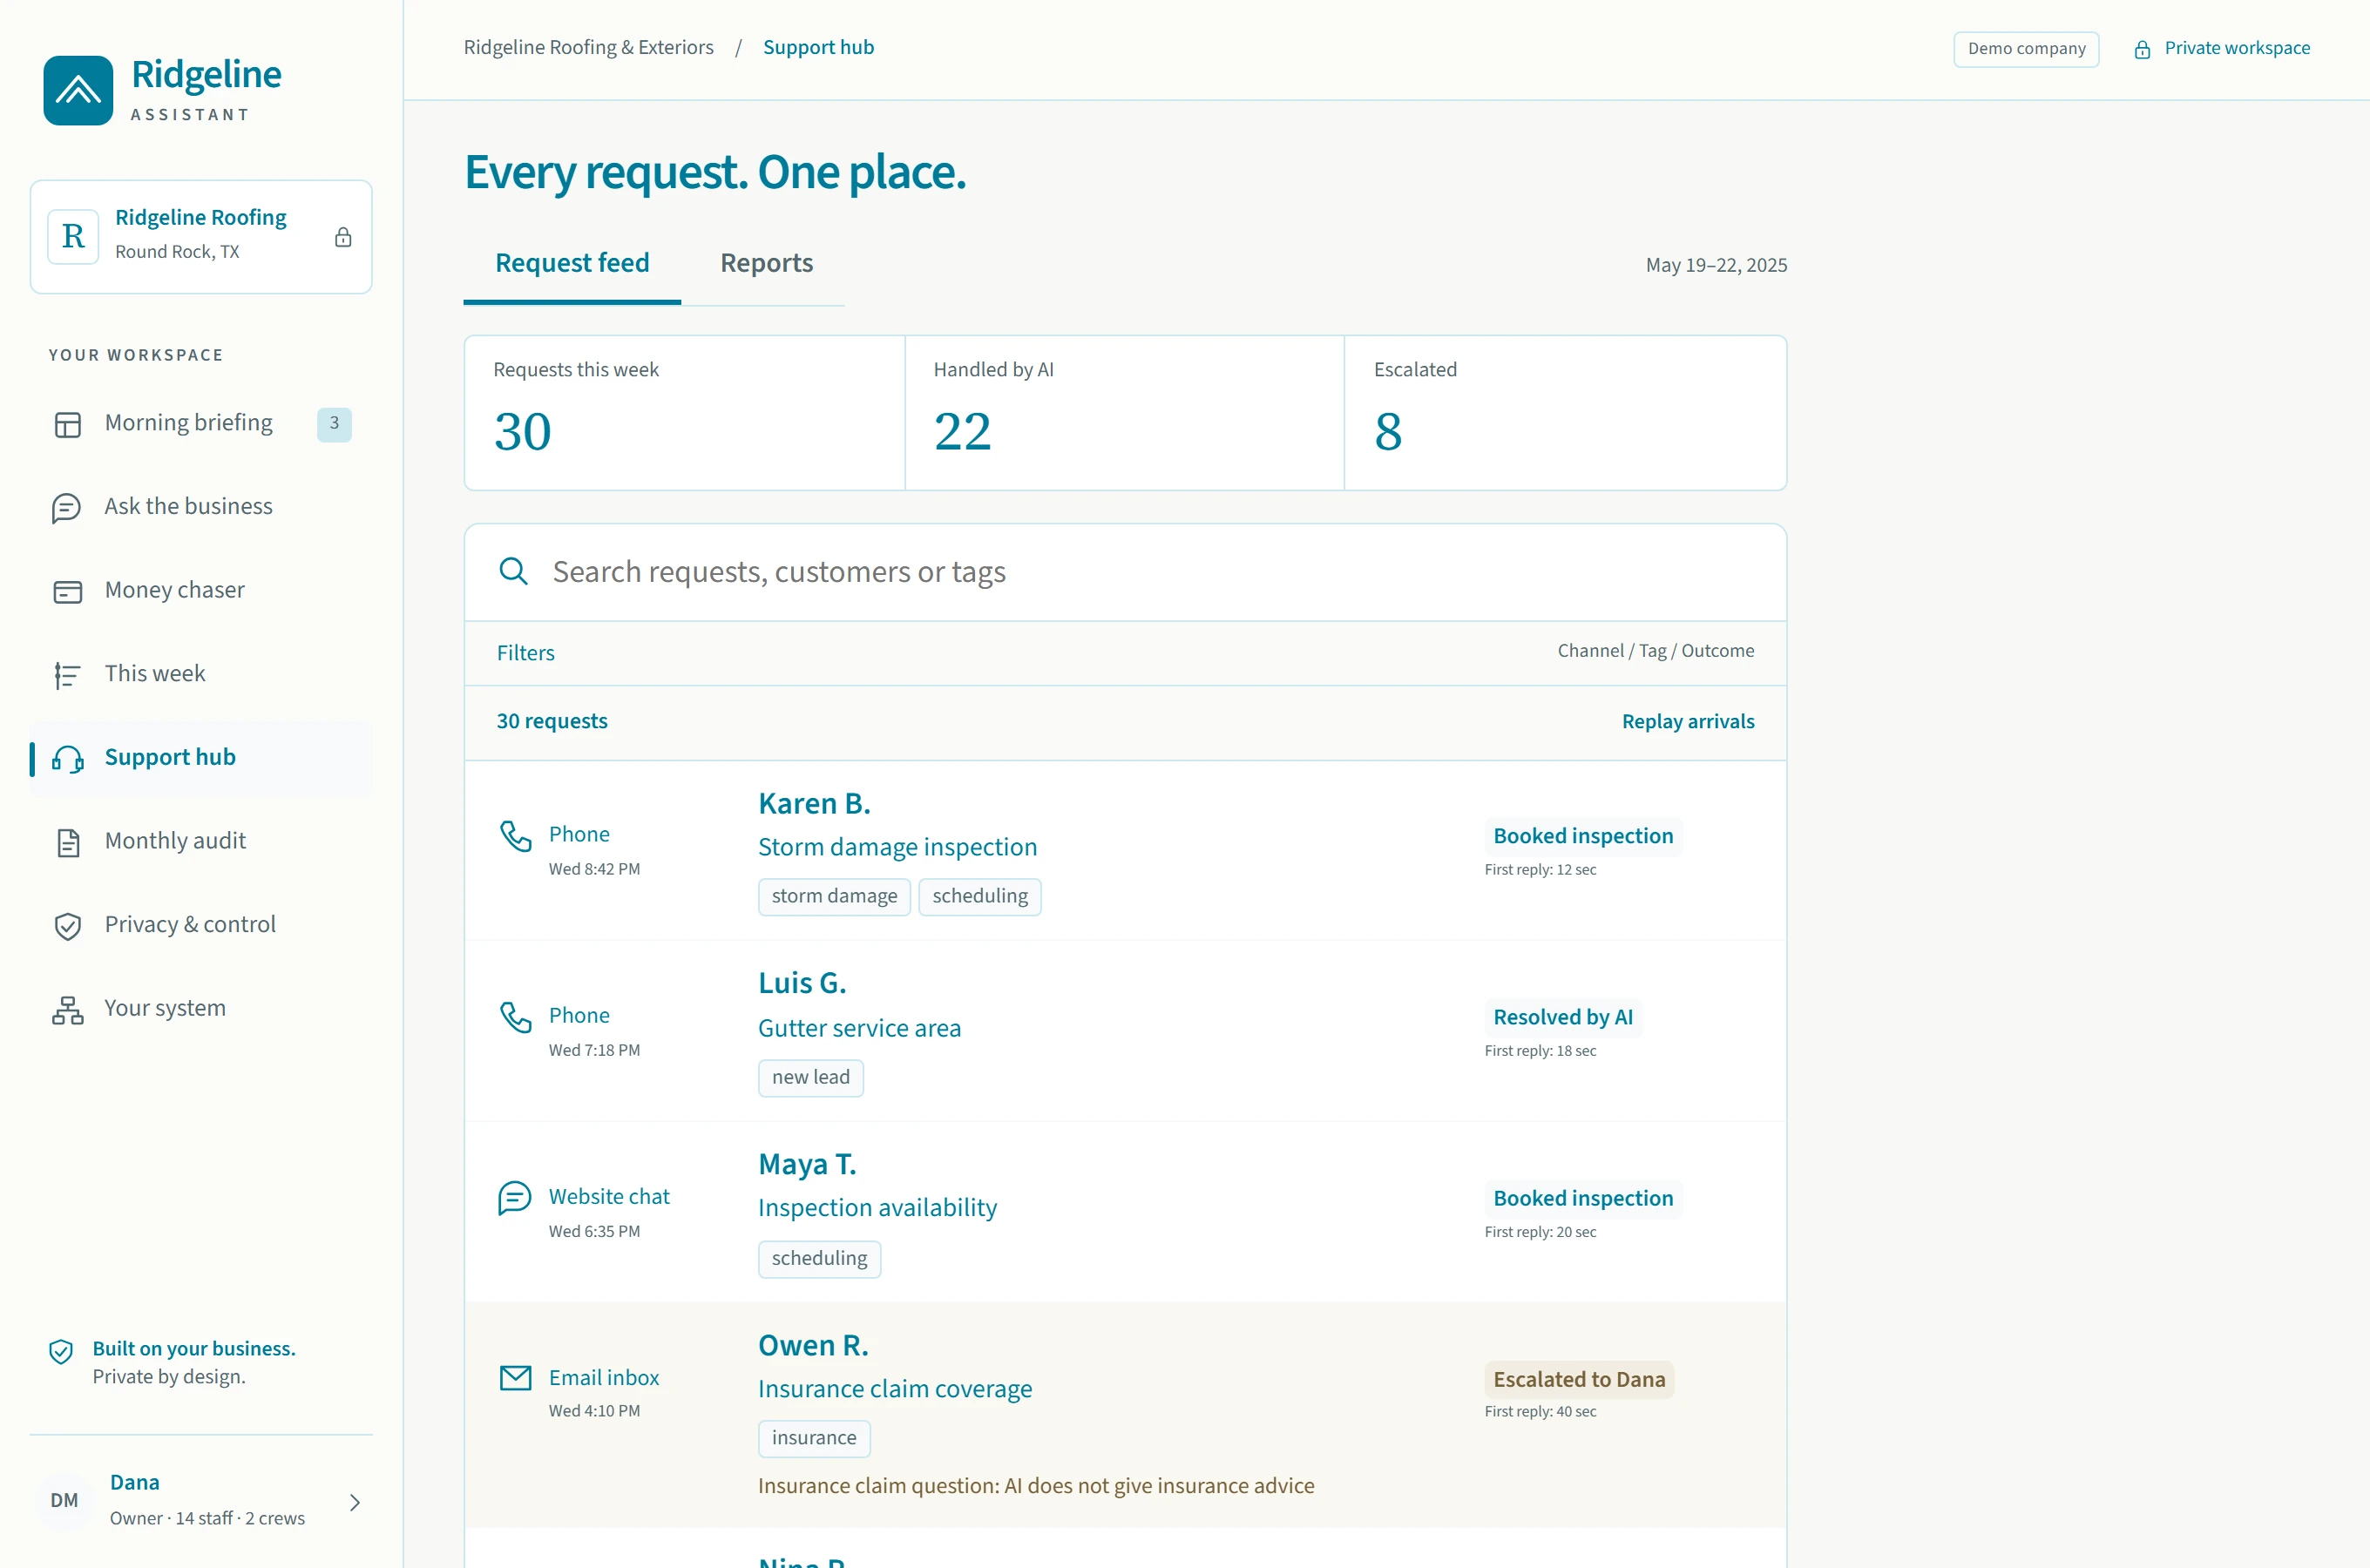Open Luis G.'s request
Viewport: 2370px width, 1568px height.
tap(1125, 1031)
